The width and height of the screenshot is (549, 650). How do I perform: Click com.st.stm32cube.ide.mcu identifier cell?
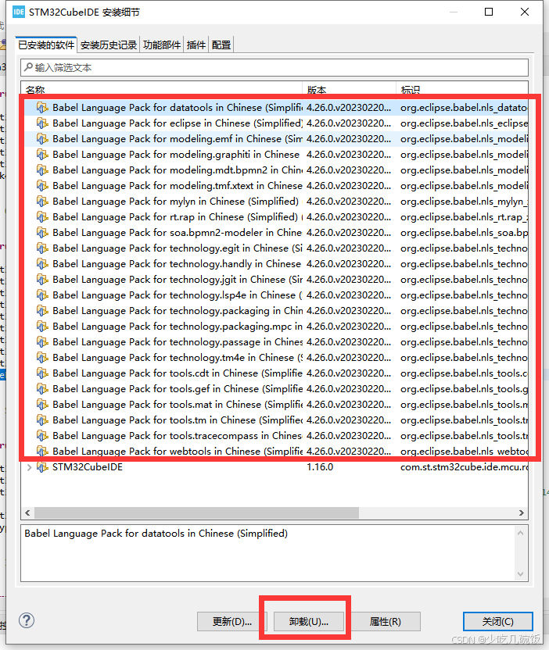point(464,467)
